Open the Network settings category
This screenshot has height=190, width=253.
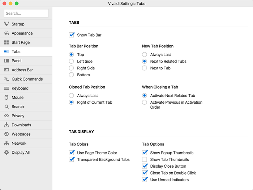[x=19, y=143]
